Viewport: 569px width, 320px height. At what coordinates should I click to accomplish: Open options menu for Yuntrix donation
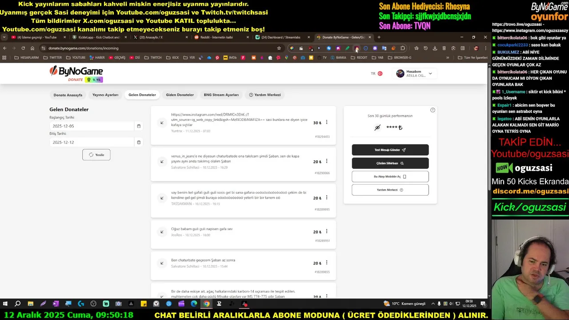coord(327,122)
